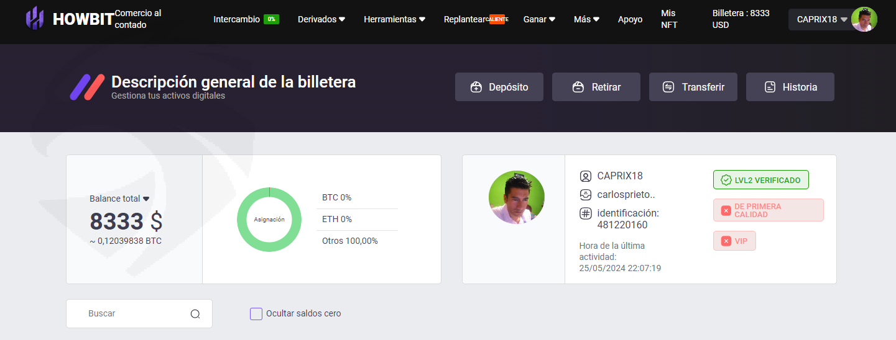This screenshot has width=896, height=340.
Task: Click the Transferir button
Action: click(x=693, y=87)
